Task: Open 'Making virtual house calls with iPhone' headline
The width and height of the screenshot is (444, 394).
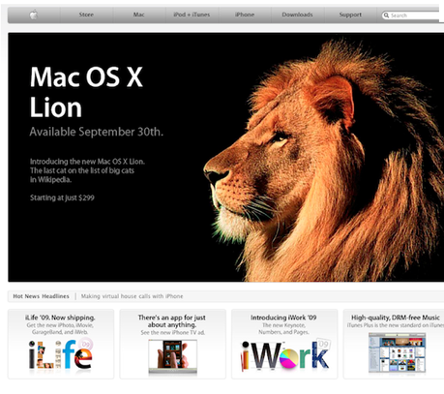Action: pos(132,296)
